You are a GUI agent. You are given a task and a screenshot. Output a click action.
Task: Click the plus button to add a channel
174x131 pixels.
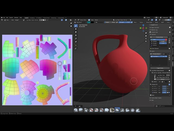(169, 37)
